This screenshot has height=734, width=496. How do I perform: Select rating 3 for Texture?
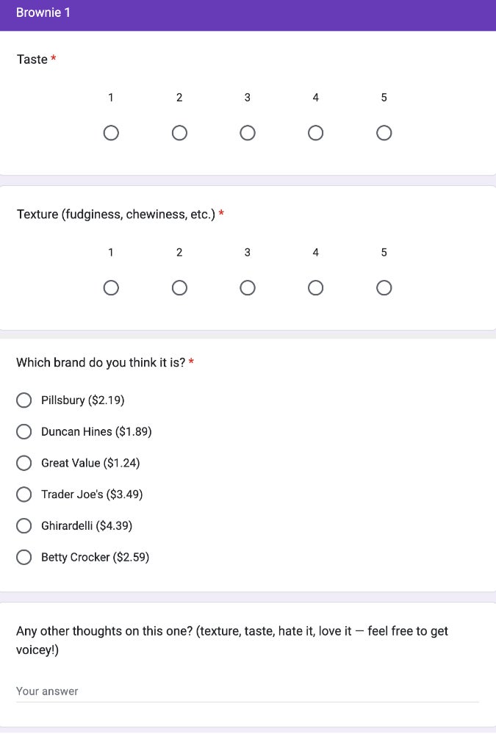click(248, 287)
